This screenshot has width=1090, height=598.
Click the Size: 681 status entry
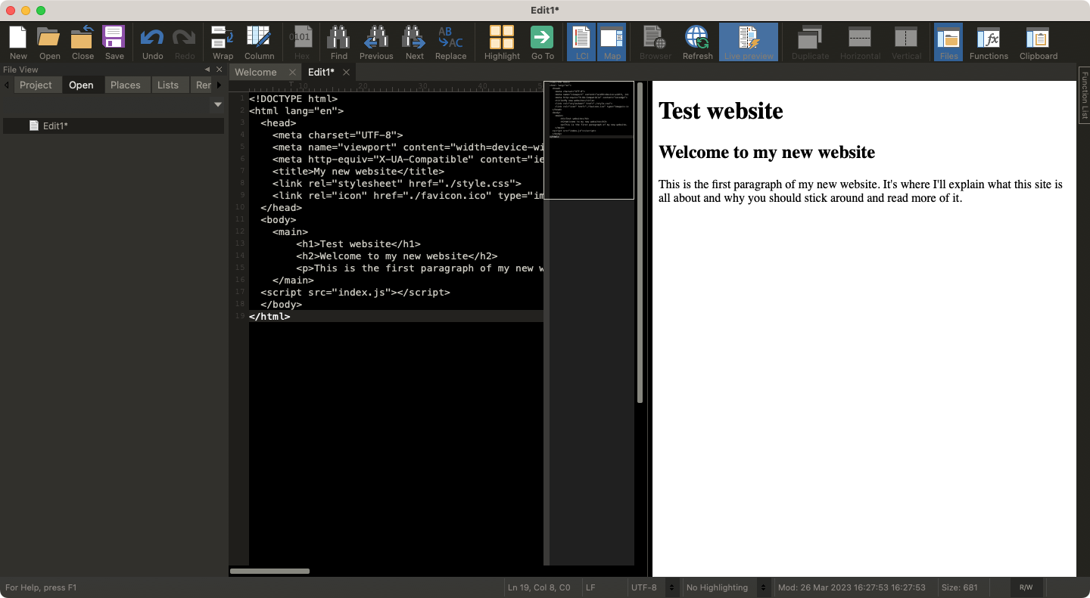959,587
